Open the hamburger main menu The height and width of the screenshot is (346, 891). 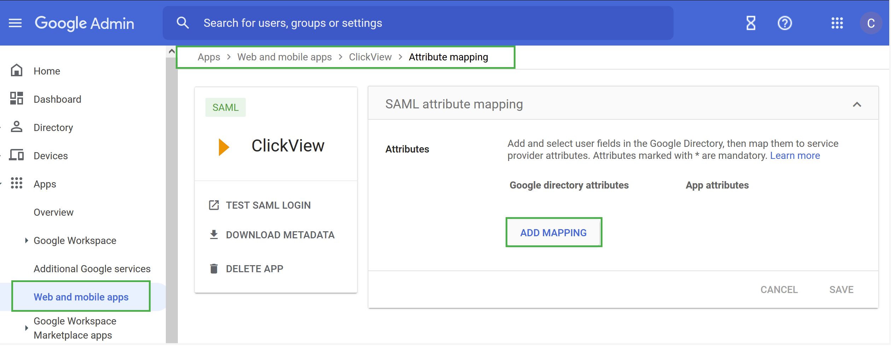[x=15, y=23]
